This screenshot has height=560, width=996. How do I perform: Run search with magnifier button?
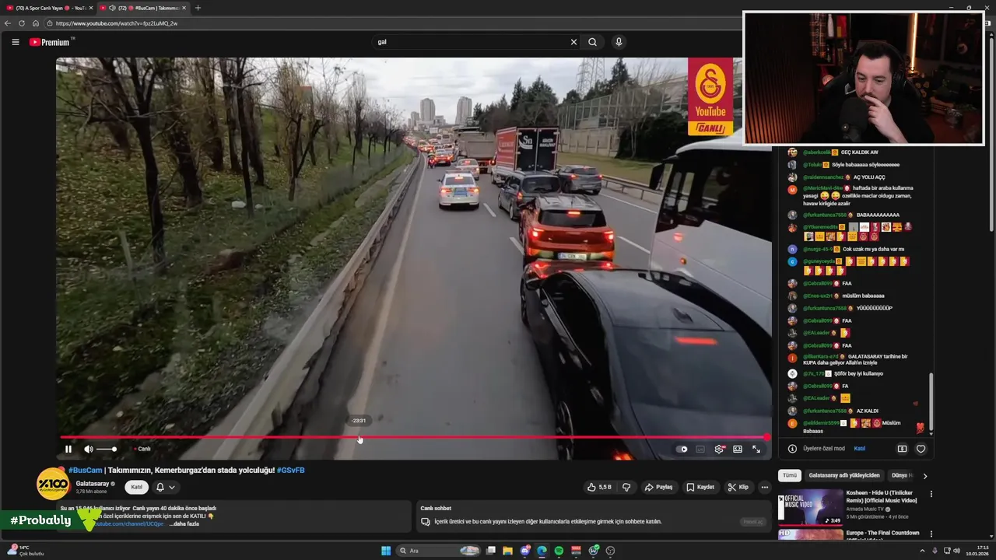pyautogui.click(x=593, y=42)
